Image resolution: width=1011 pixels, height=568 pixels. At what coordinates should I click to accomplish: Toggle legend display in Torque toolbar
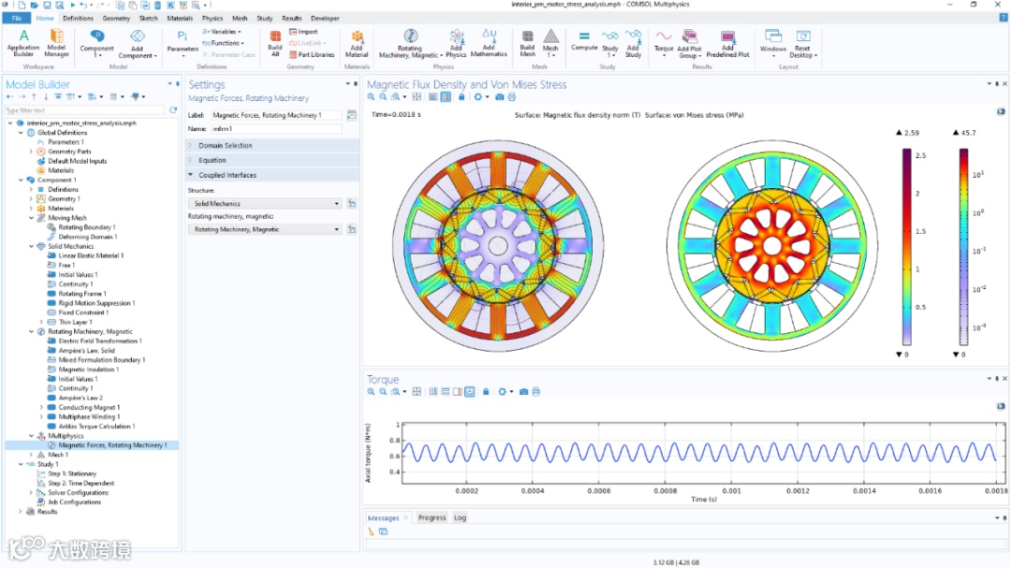[x=457, y=391]
